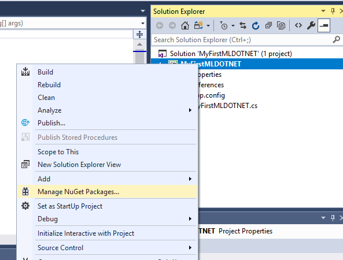
Task: Select the MyFirstMLDOTNET project node
Action: [247, 64]
